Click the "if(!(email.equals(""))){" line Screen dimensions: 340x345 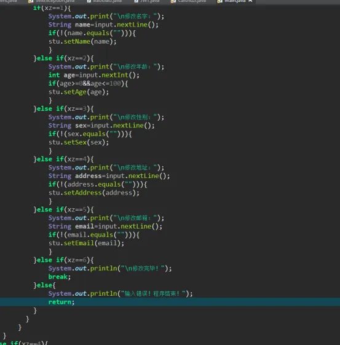click(x=94, y=235)
